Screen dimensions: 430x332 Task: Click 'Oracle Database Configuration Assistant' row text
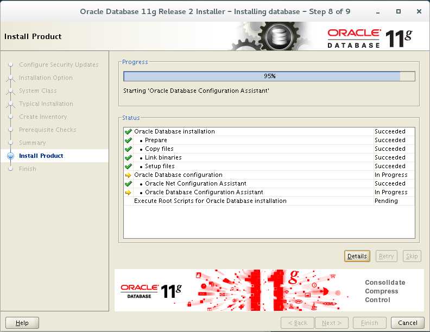pyautogui.click(x=204, y=192)
